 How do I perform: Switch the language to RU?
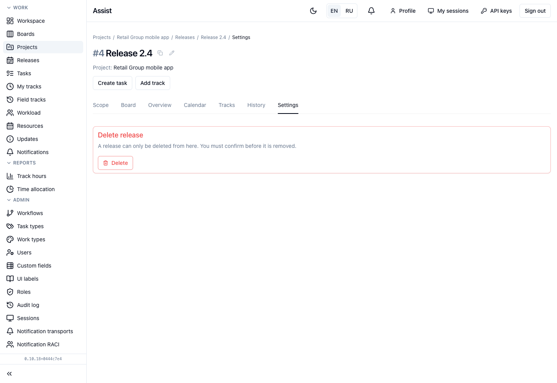pos(349,11)
